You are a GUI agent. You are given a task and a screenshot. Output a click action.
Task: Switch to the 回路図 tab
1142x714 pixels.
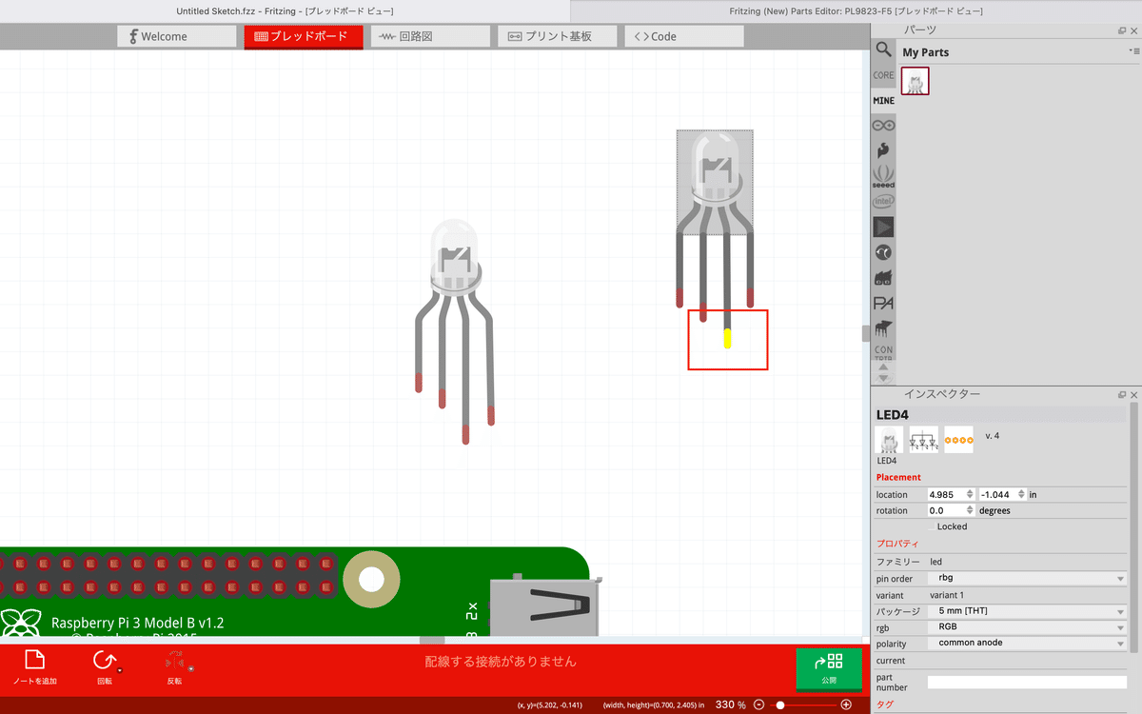430,36
